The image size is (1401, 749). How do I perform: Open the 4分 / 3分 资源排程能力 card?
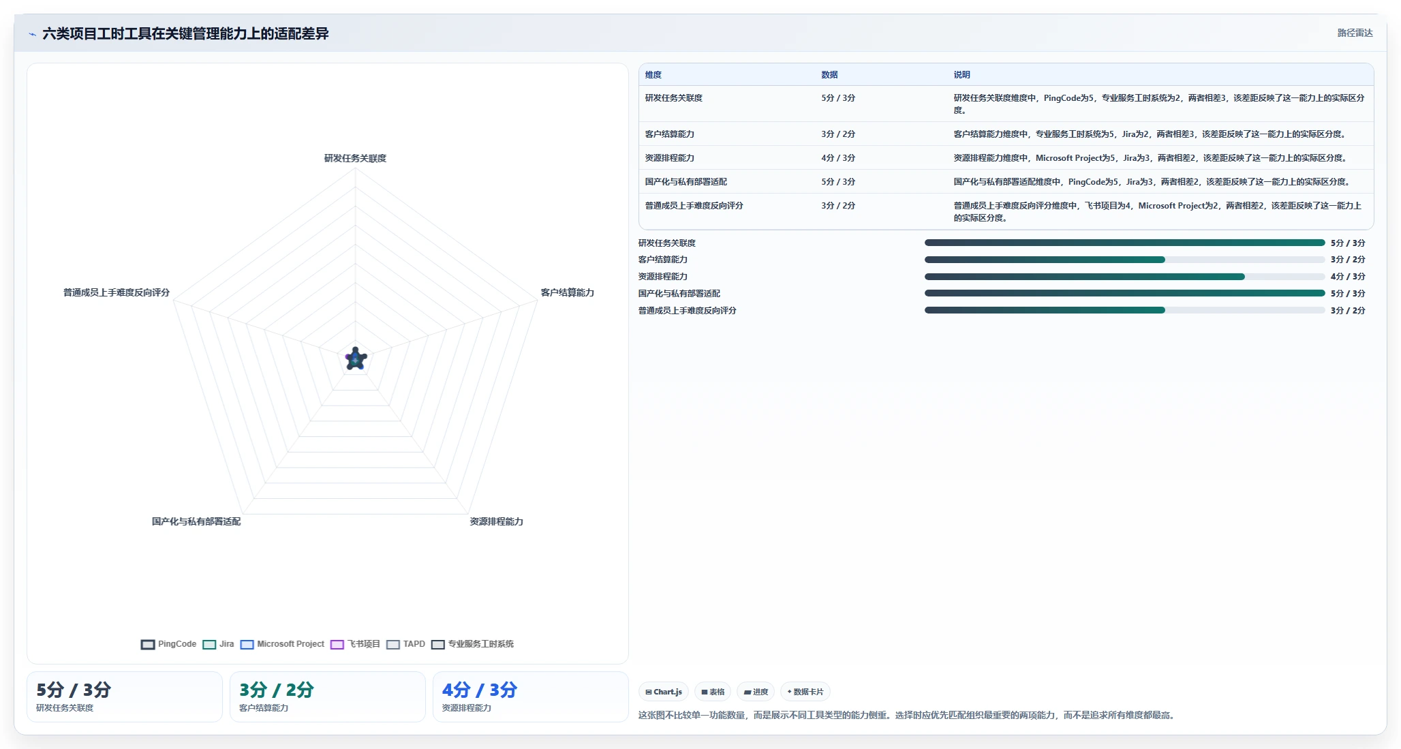pos(531,697)
